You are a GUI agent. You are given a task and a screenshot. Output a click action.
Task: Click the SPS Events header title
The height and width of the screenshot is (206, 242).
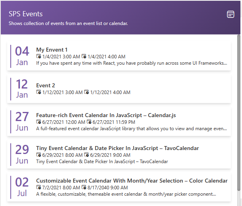[25, 14]
